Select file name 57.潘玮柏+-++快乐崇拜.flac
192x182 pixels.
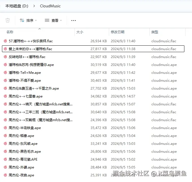31,41
